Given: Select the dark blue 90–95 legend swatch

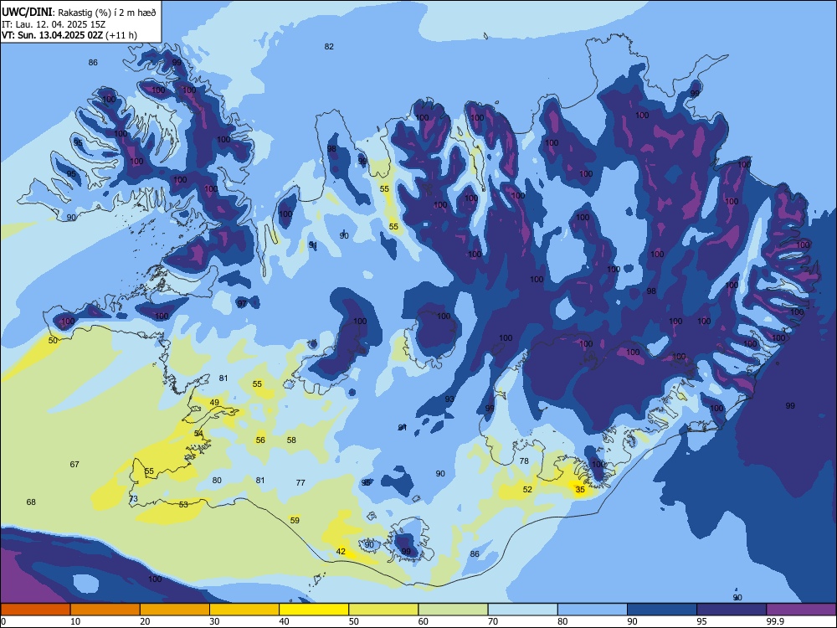Looking at the screenshot, I should point(662,610).
